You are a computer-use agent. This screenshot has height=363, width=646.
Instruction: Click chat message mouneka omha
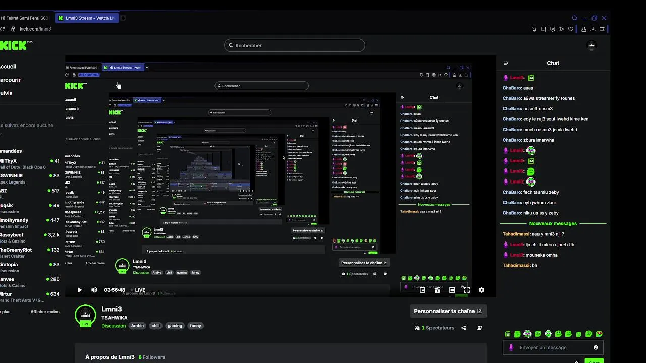542,255
